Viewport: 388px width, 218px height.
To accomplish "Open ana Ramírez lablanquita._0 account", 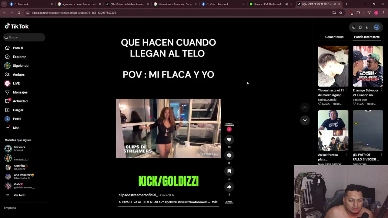I will [19, 177].
